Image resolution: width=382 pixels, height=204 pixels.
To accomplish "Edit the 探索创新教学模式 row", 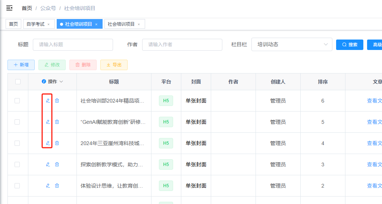I will click(x=48, y=164).
